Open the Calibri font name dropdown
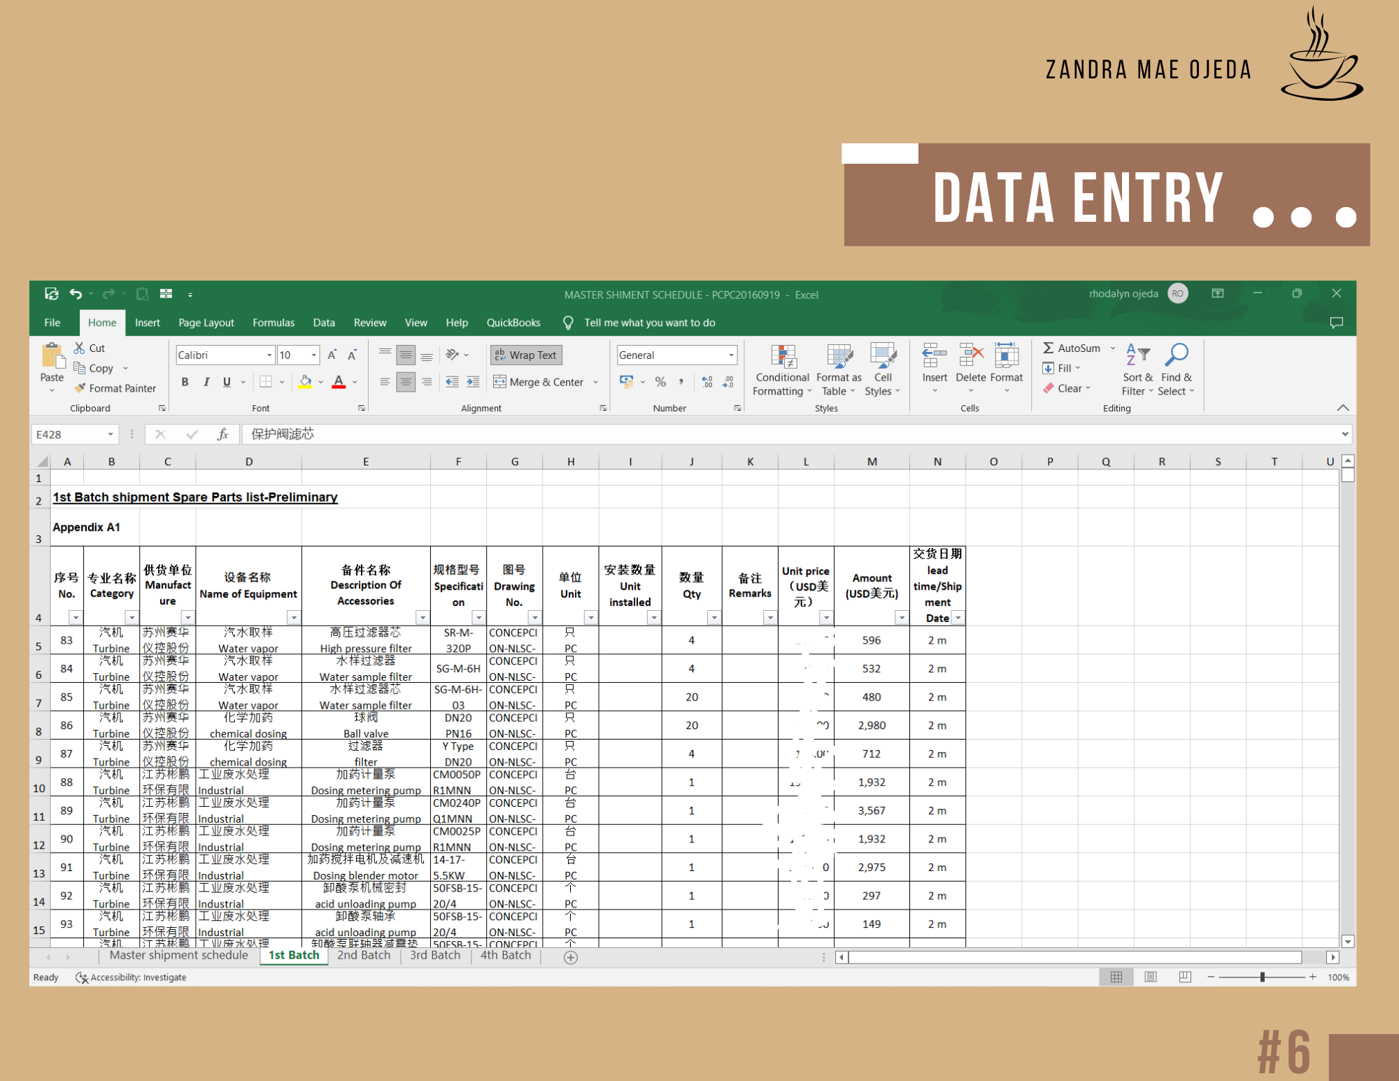 (269, 355)
